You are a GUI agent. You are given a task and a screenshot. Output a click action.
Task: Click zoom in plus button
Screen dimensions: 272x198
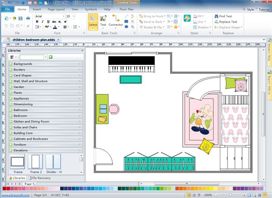(x=244, y=195)
